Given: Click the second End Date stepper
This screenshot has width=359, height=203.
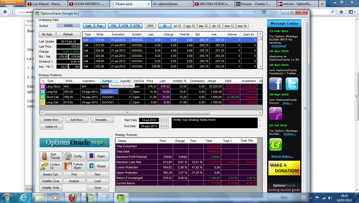Looking at the screenshot, I should [166, 126].
